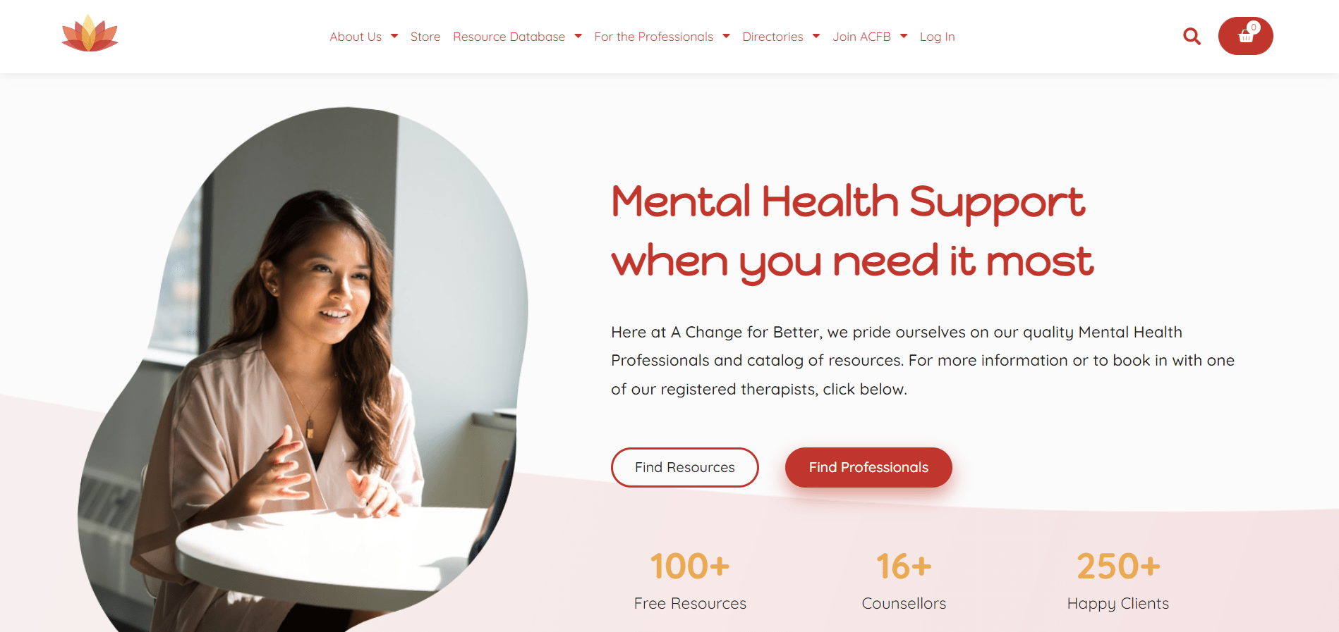Expand the Resource Database dropdown arrow

(x=578, y=36)
